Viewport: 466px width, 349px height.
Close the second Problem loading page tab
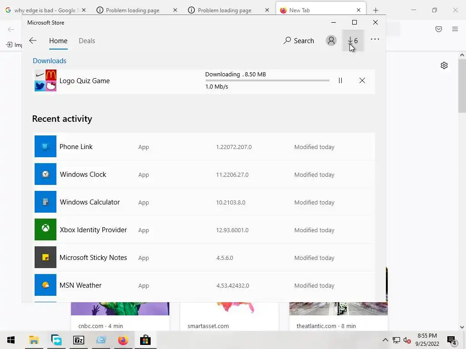pyautogui.click(x=267, y=10)
